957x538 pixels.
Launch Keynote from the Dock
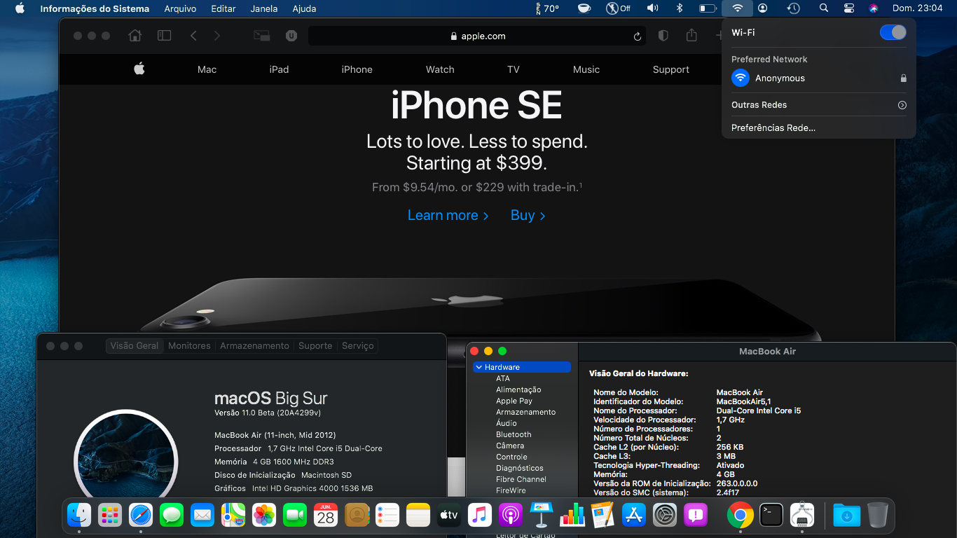pos(542,516)
